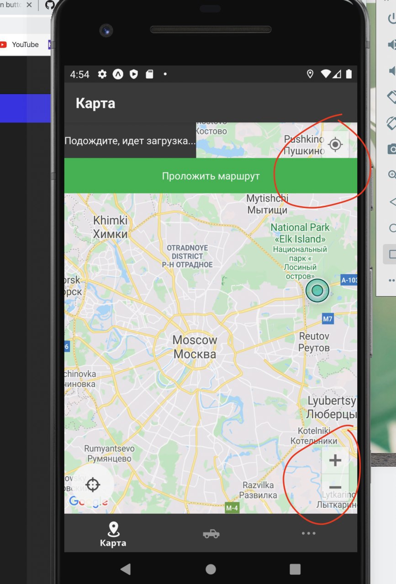Tap the shield notification icon in status bar
396x584 pixels.
133,74
